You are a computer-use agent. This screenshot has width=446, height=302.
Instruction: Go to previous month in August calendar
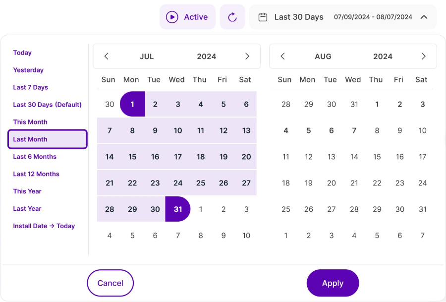[283, 57]
